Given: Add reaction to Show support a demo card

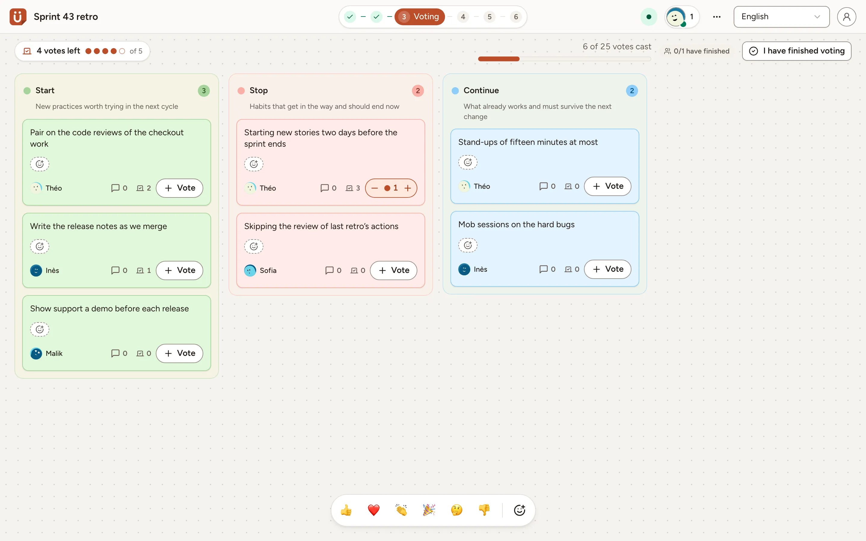Looking at the screenshot, I should click(40, 329).
